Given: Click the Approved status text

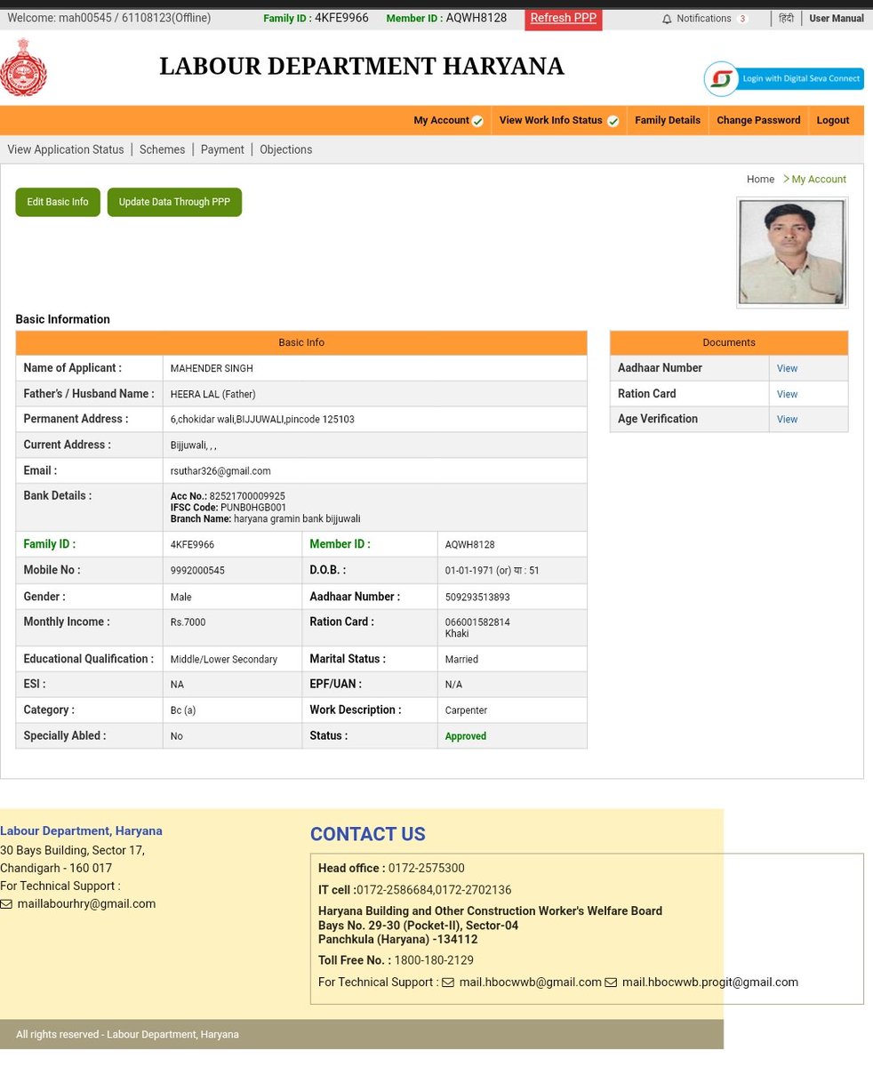Looking at the screenshot, I should point(465,736).
